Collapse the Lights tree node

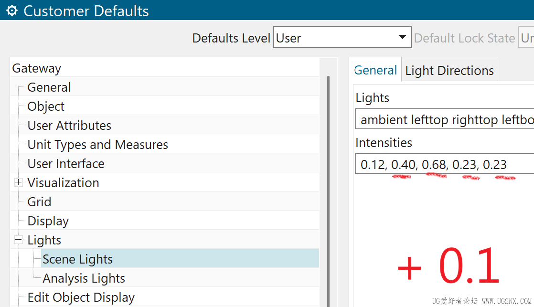(x=19, y=240)
